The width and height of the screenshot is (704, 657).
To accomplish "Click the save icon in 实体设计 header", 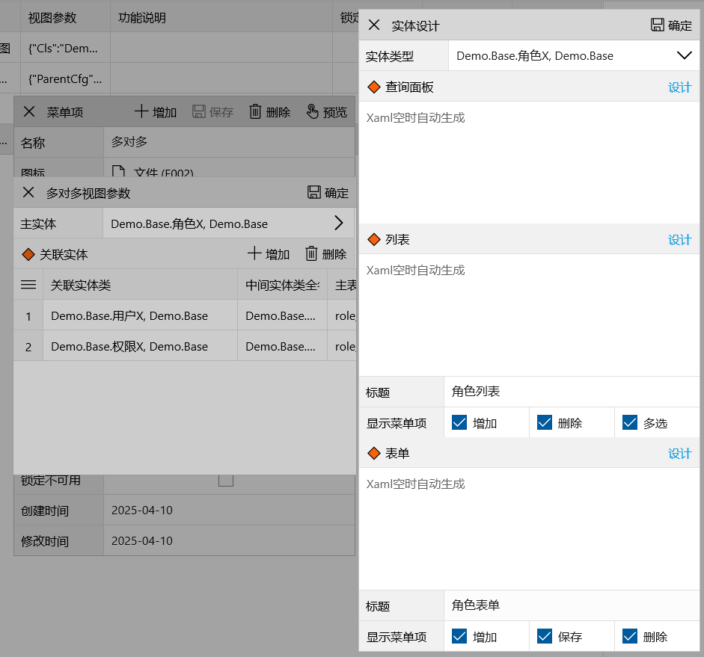I will click(x=658, y=25).
